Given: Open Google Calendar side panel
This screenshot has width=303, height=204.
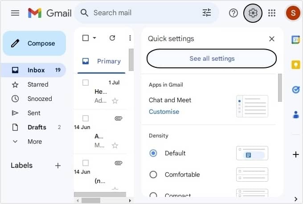Looking at the screenshot, I should point(296,40).
